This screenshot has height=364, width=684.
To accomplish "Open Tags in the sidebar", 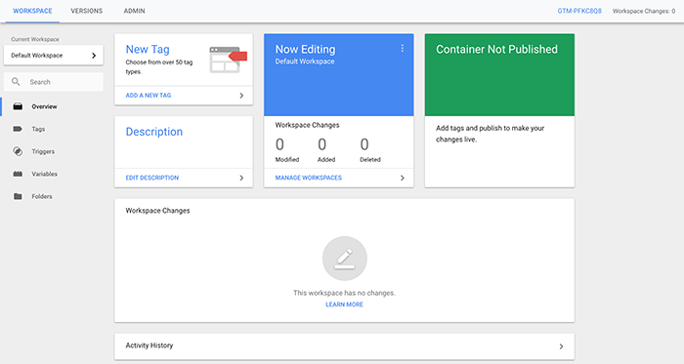I will pyautogui.click(x=38, y=130).
